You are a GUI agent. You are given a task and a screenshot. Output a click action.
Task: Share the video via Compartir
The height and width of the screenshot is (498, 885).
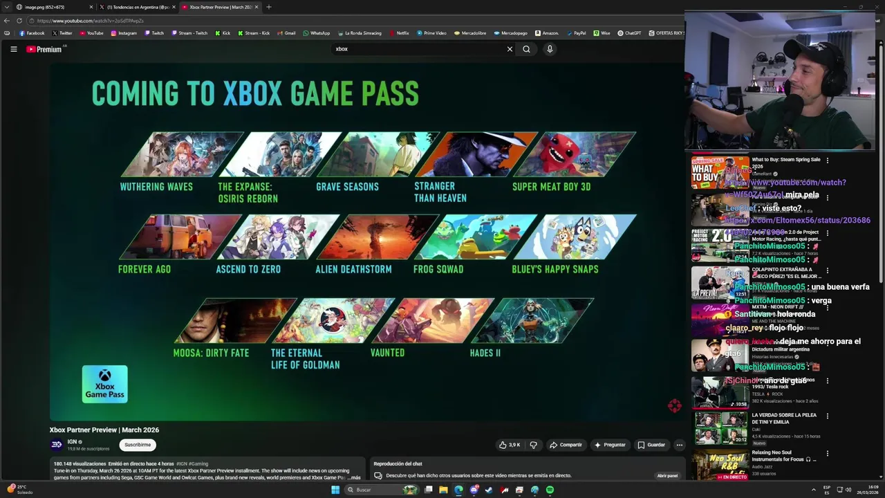tap(566, 445)
